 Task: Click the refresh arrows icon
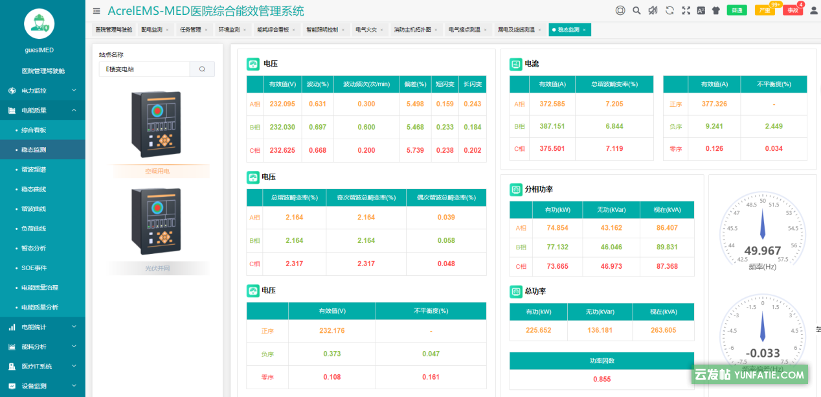pyautogui.click(x=669, y=10)
